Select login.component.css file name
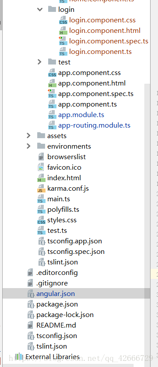Image resolution: width=158 pixels, height=367 pixels. click(x=102, y=20)
